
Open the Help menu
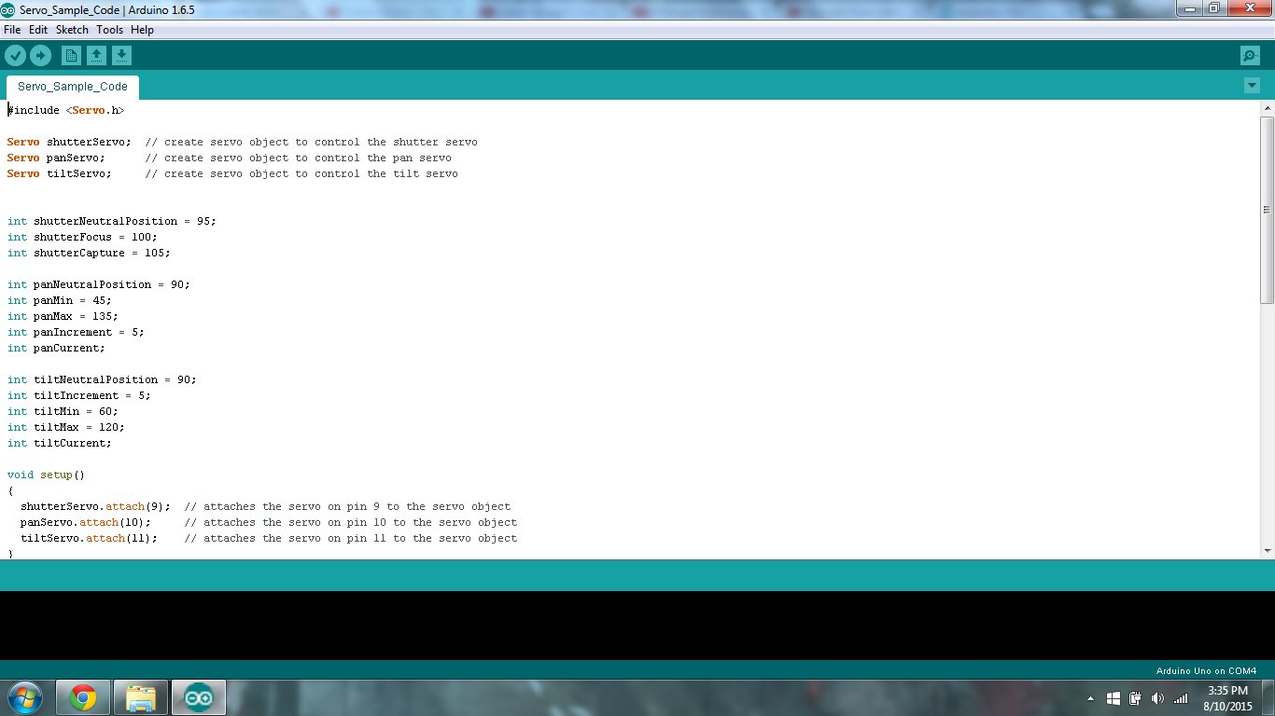point(142,30)
